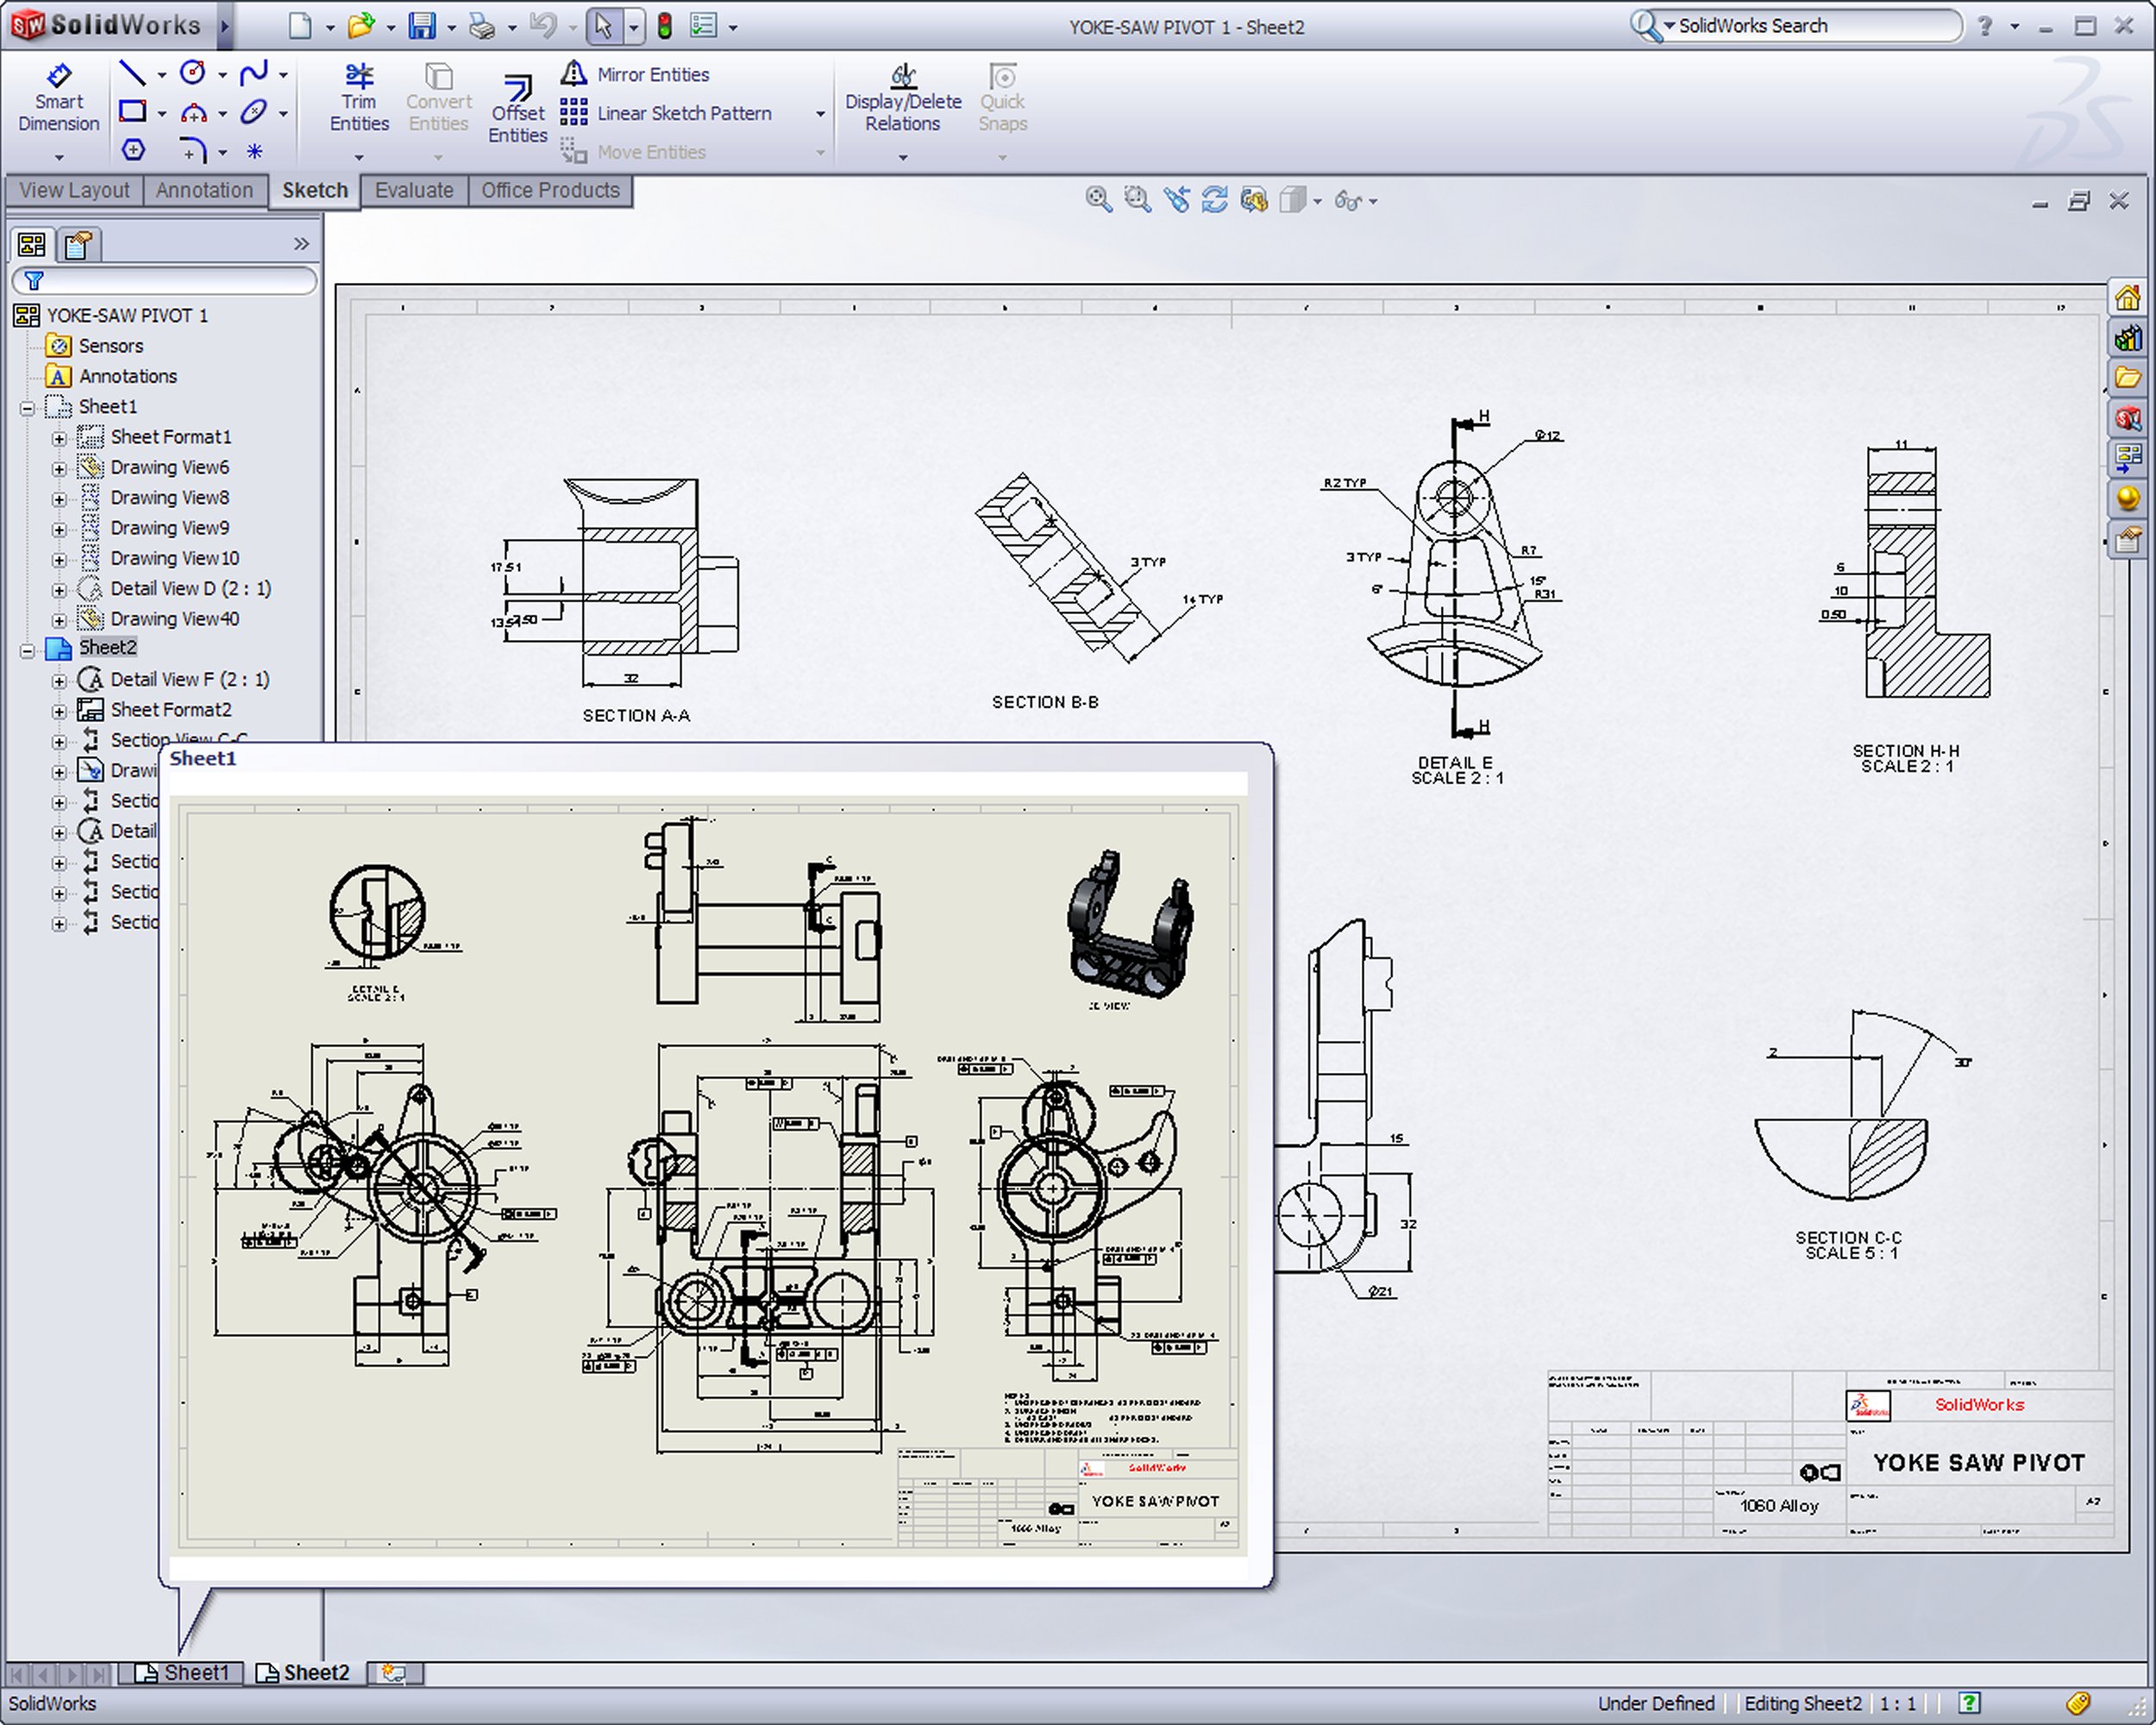Click the Rebuild traffic light icon
This screenshot has height=1725, width=2156.
tap(664, 26)
